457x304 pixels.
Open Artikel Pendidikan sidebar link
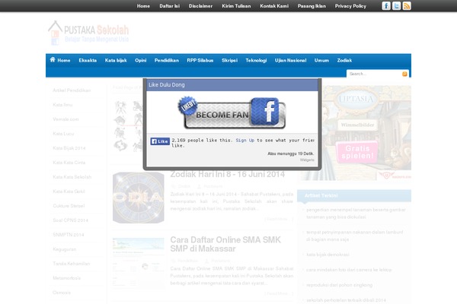pos(72,90)
